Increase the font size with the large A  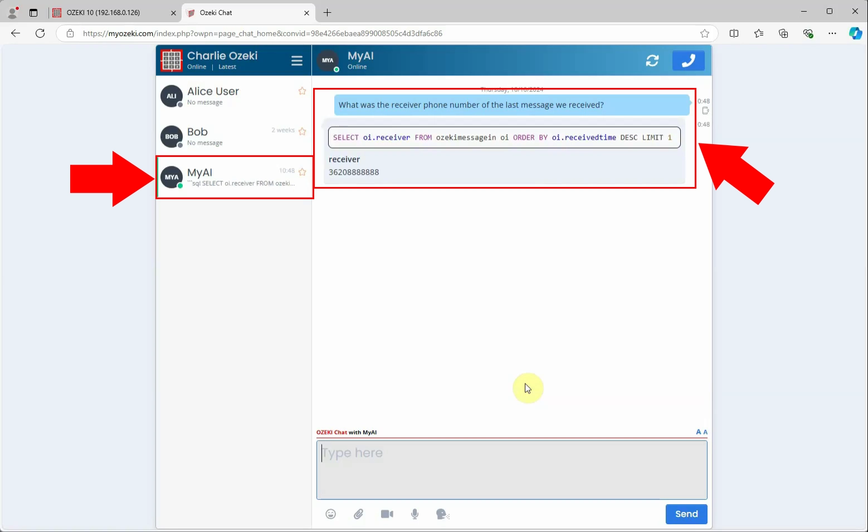point(699,432)
